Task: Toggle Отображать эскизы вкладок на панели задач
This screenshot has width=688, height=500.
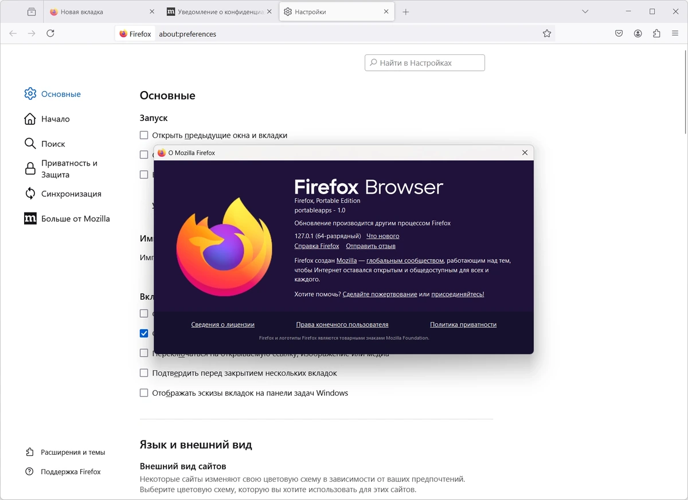Action: click(144, 393)
